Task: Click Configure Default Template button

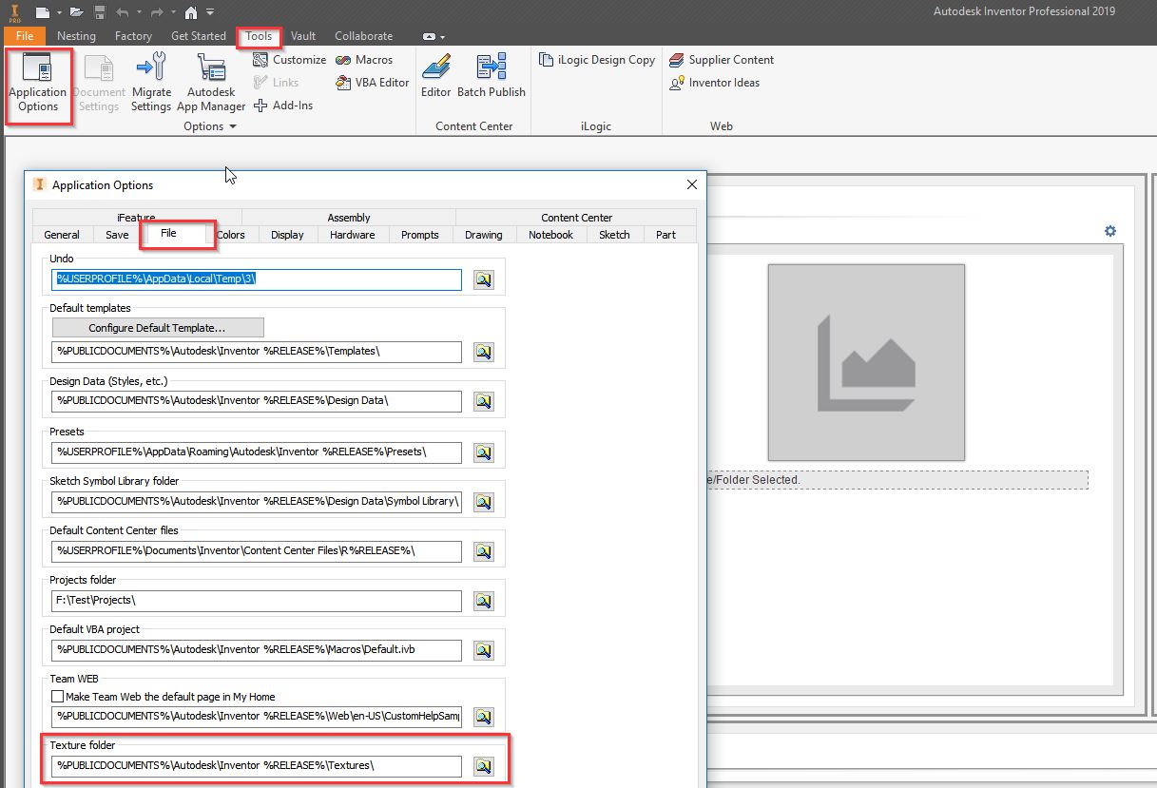Action: click(158, 328)
